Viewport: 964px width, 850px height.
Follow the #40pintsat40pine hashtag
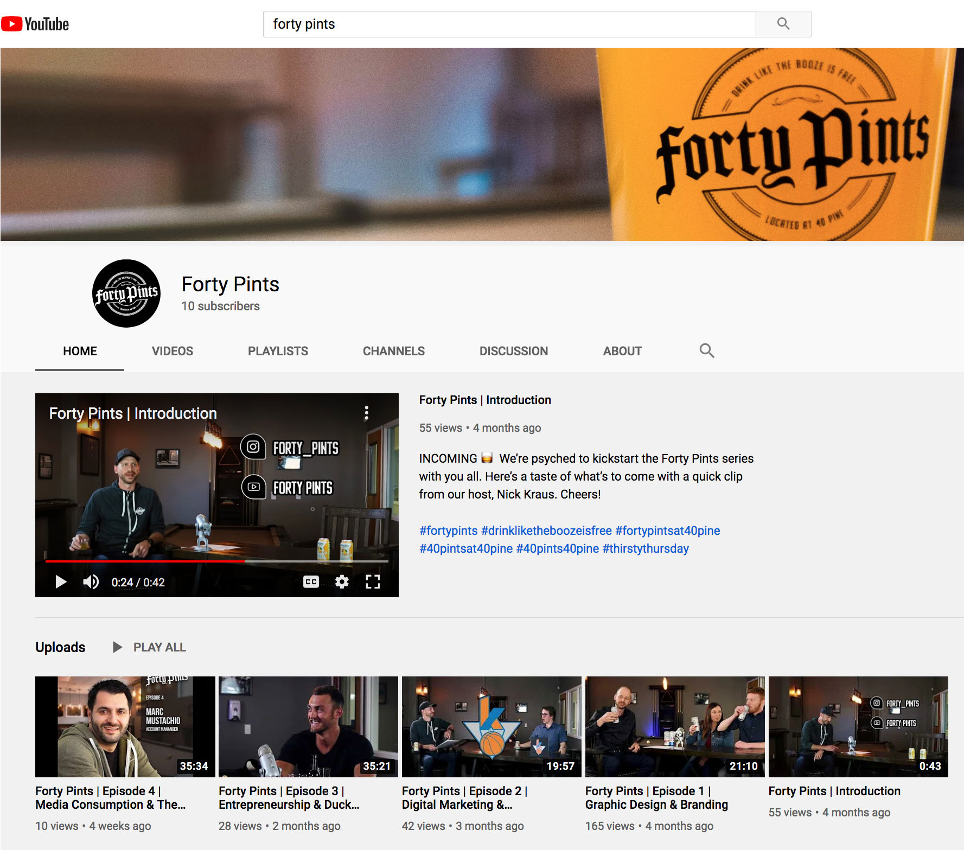465,548
